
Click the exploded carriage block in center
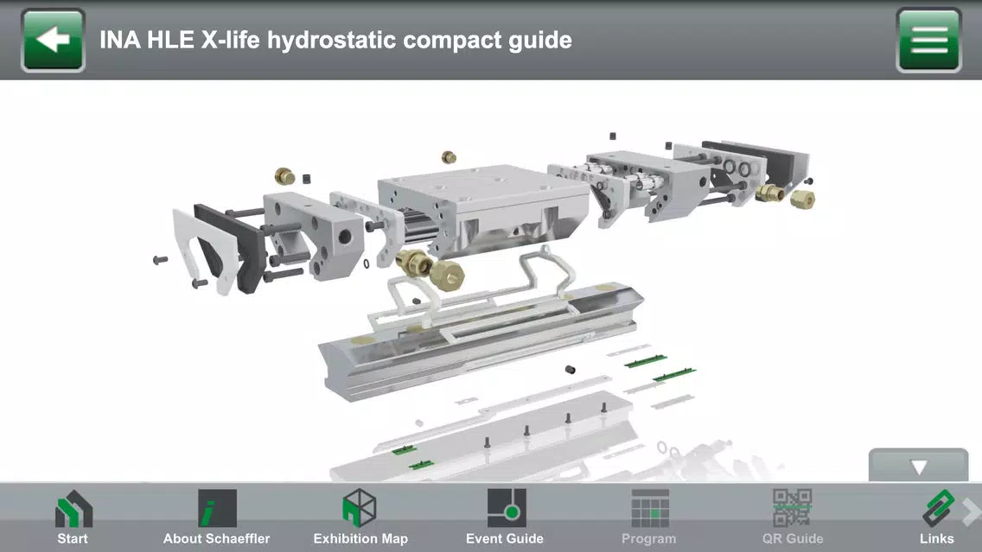[x=482, y=210]
